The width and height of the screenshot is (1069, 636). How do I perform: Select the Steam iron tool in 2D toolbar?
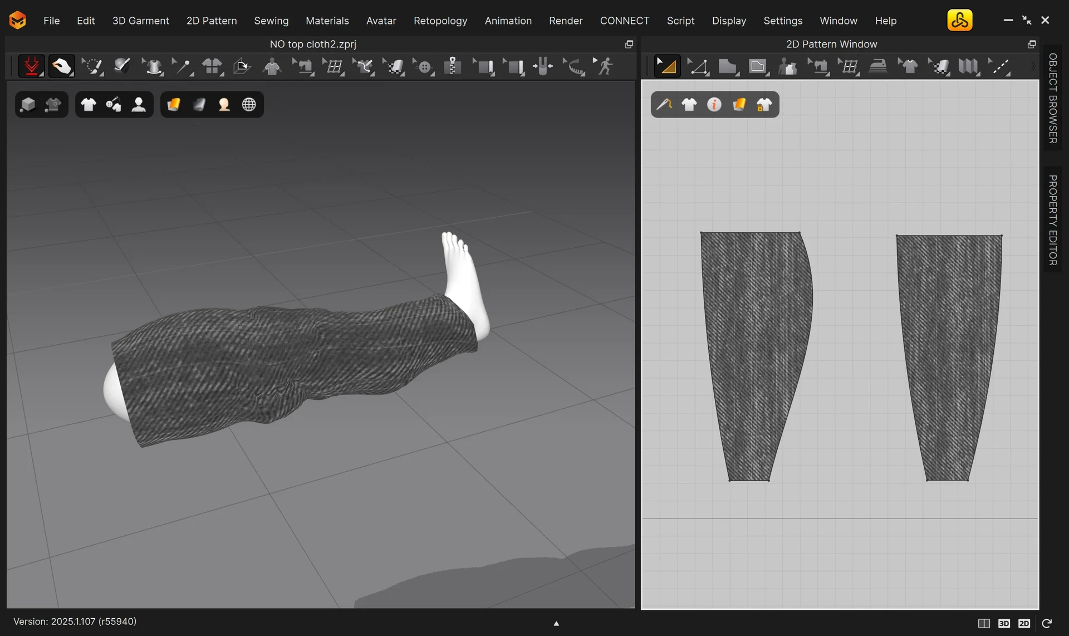coord(878,67)
